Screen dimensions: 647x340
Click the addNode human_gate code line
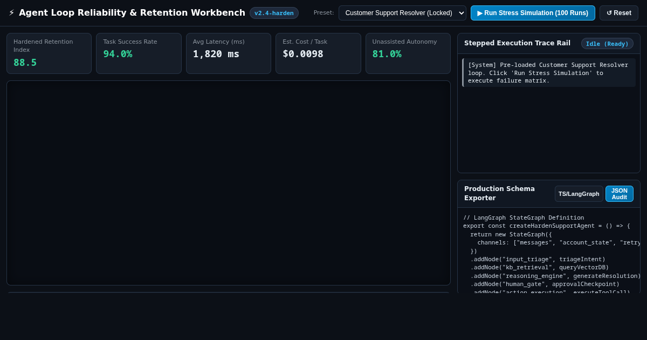click(545, 284)
